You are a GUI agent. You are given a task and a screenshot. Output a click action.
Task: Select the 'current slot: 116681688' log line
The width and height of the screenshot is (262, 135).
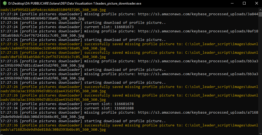click(67, 108)
